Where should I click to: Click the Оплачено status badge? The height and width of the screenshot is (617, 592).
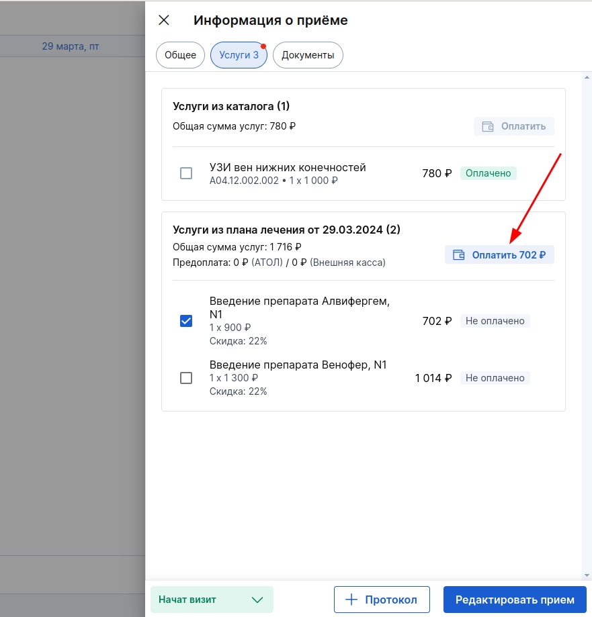[488, 173]
